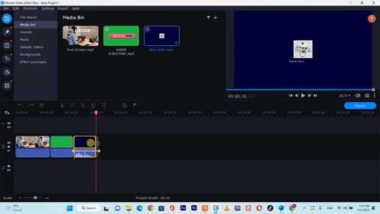Open the preview volume speaker icon
The width and height of the screenshot is (380, 214).
[x=357, y=96]
